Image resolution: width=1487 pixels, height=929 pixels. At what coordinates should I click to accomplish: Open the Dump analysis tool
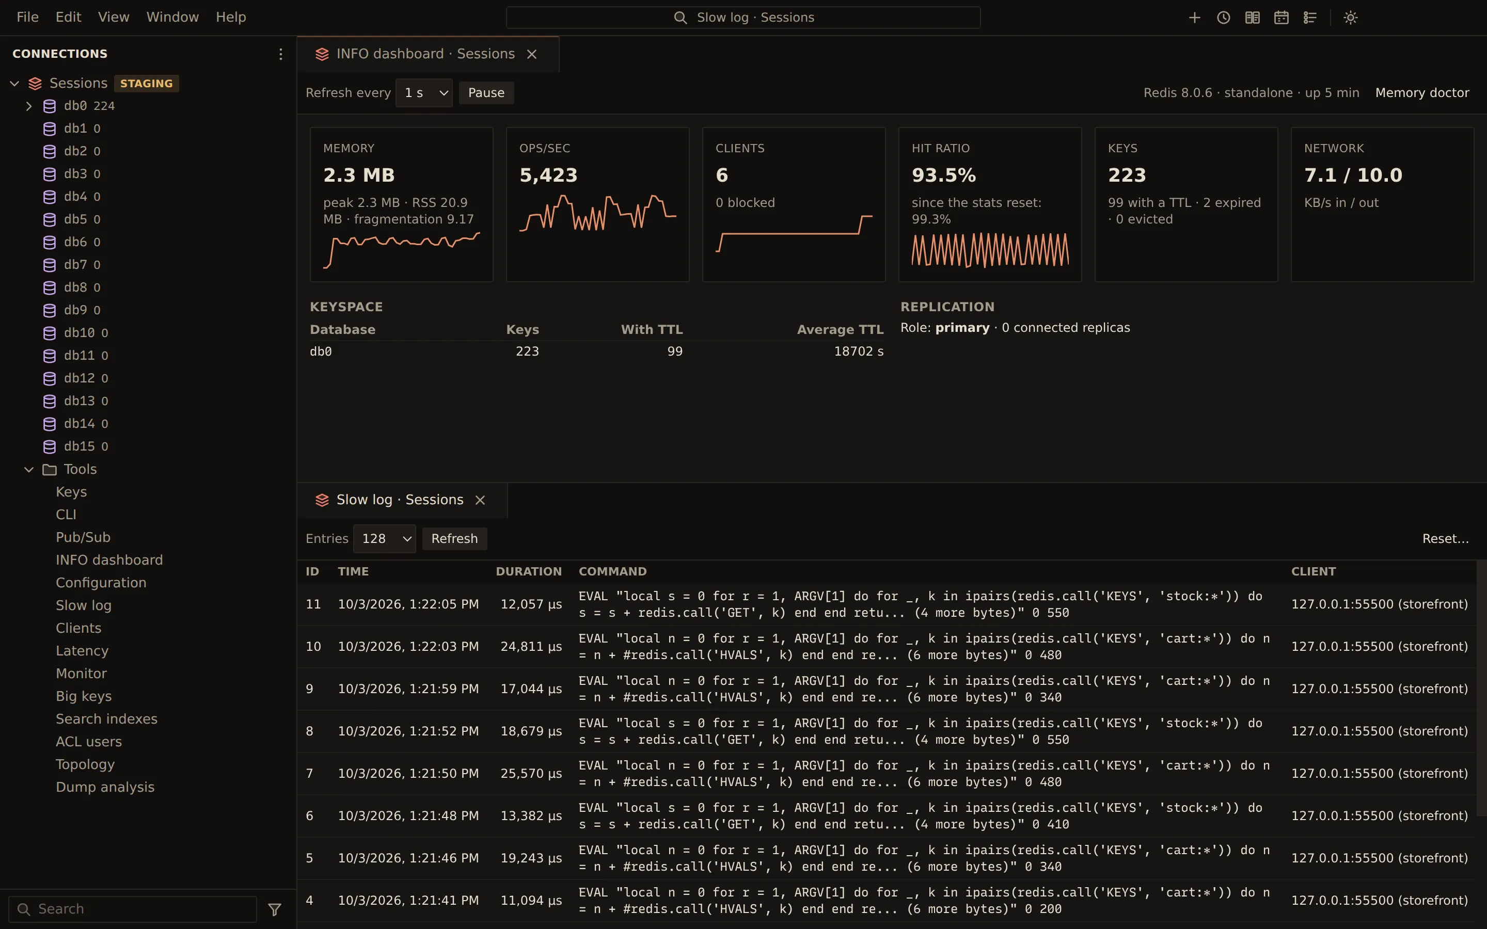105,788
